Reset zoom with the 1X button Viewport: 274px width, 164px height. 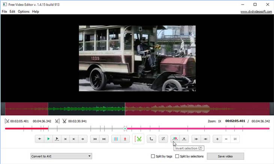235,139
